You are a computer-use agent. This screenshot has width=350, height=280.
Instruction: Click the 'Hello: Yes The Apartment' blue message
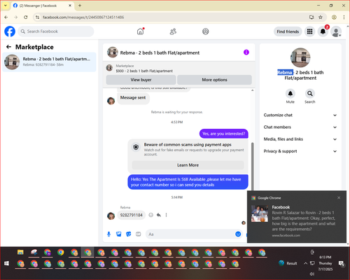tap(188, 182)
